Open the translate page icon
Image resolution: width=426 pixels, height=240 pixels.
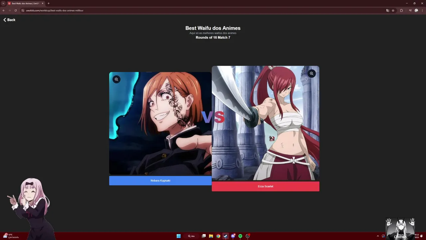[387, 10]
